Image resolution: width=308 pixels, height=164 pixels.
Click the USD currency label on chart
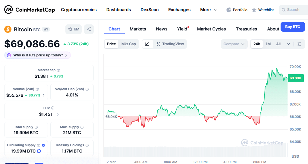tap(295, 156)
